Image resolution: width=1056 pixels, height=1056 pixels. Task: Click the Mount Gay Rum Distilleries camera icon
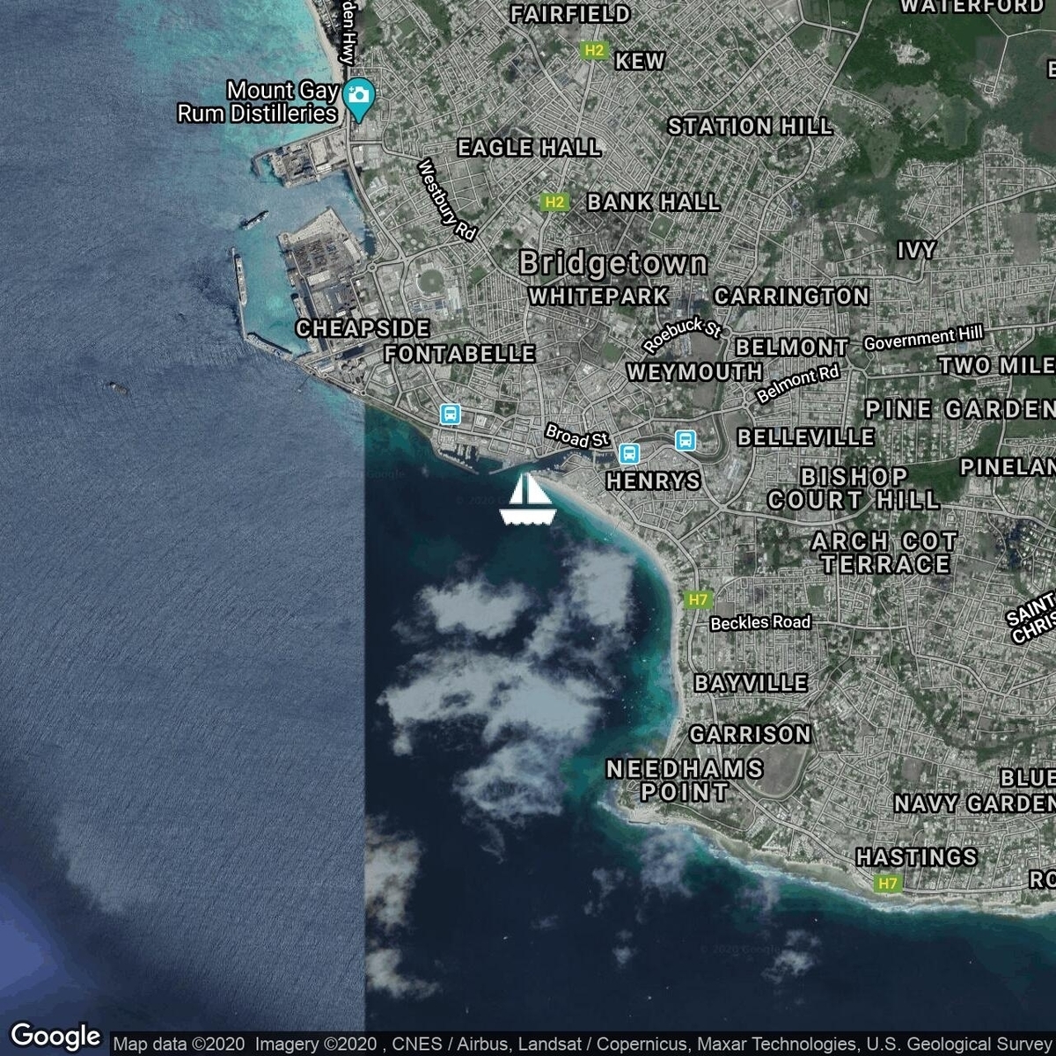coord(357,99)
